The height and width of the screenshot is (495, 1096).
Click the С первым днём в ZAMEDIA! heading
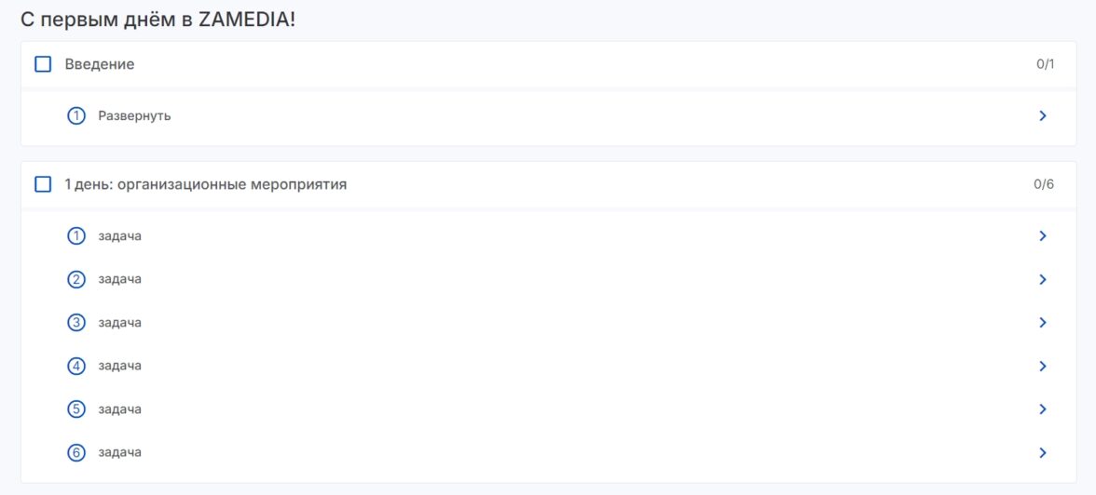[158, 20]
